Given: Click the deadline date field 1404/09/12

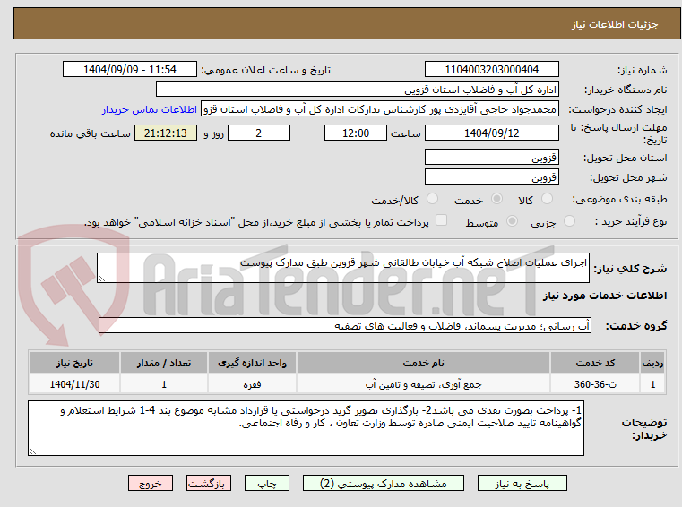Looking at the screenshot, I should (491, 133).
